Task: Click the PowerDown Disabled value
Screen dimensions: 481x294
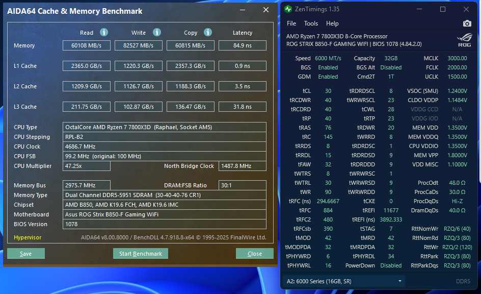Action: click(x=391, y=265)
